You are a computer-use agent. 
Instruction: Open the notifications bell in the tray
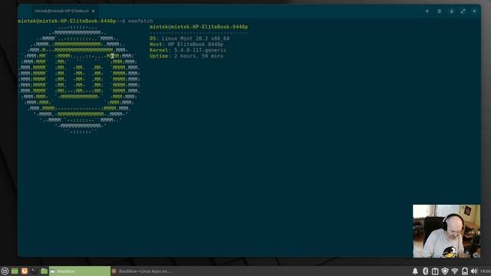point(415,271)
